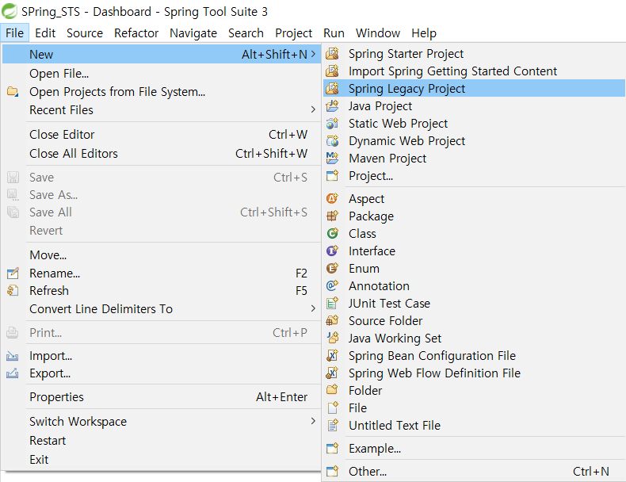Click the Spring Web Flow Definition File icon

tap(332, 373)
